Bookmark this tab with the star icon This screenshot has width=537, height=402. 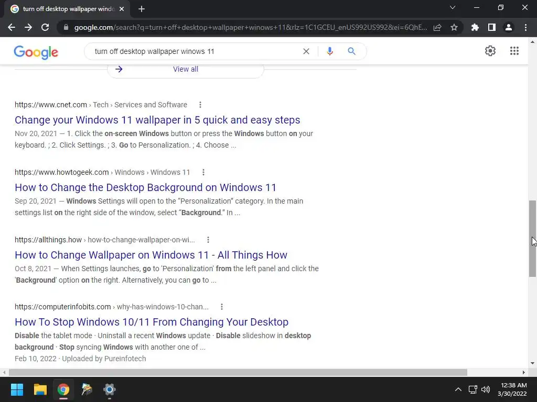(x=454, y=27)
